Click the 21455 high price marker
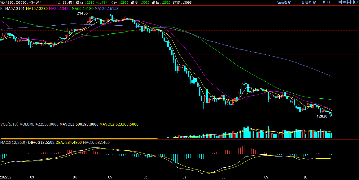Screen dimensions: 359x180 click(x=82, y=13)
